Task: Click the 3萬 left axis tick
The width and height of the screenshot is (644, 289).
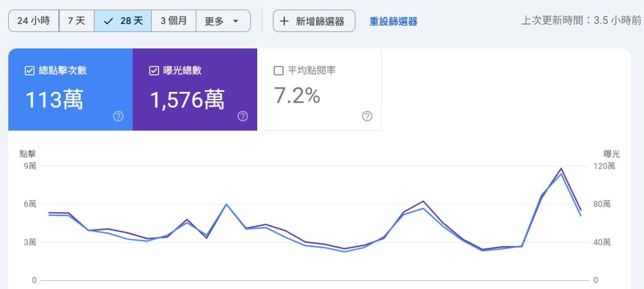Action: click(30, 242)
